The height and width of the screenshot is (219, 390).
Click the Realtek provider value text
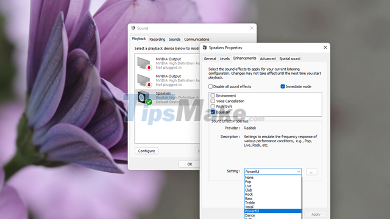(250, 128)
